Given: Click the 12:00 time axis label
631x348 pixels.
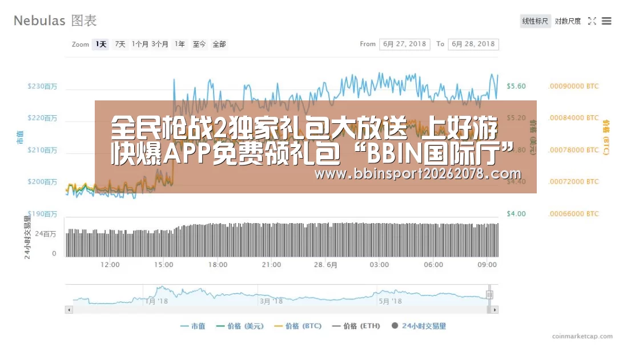Looking at the screenshot, I should [x=110, y=265].
